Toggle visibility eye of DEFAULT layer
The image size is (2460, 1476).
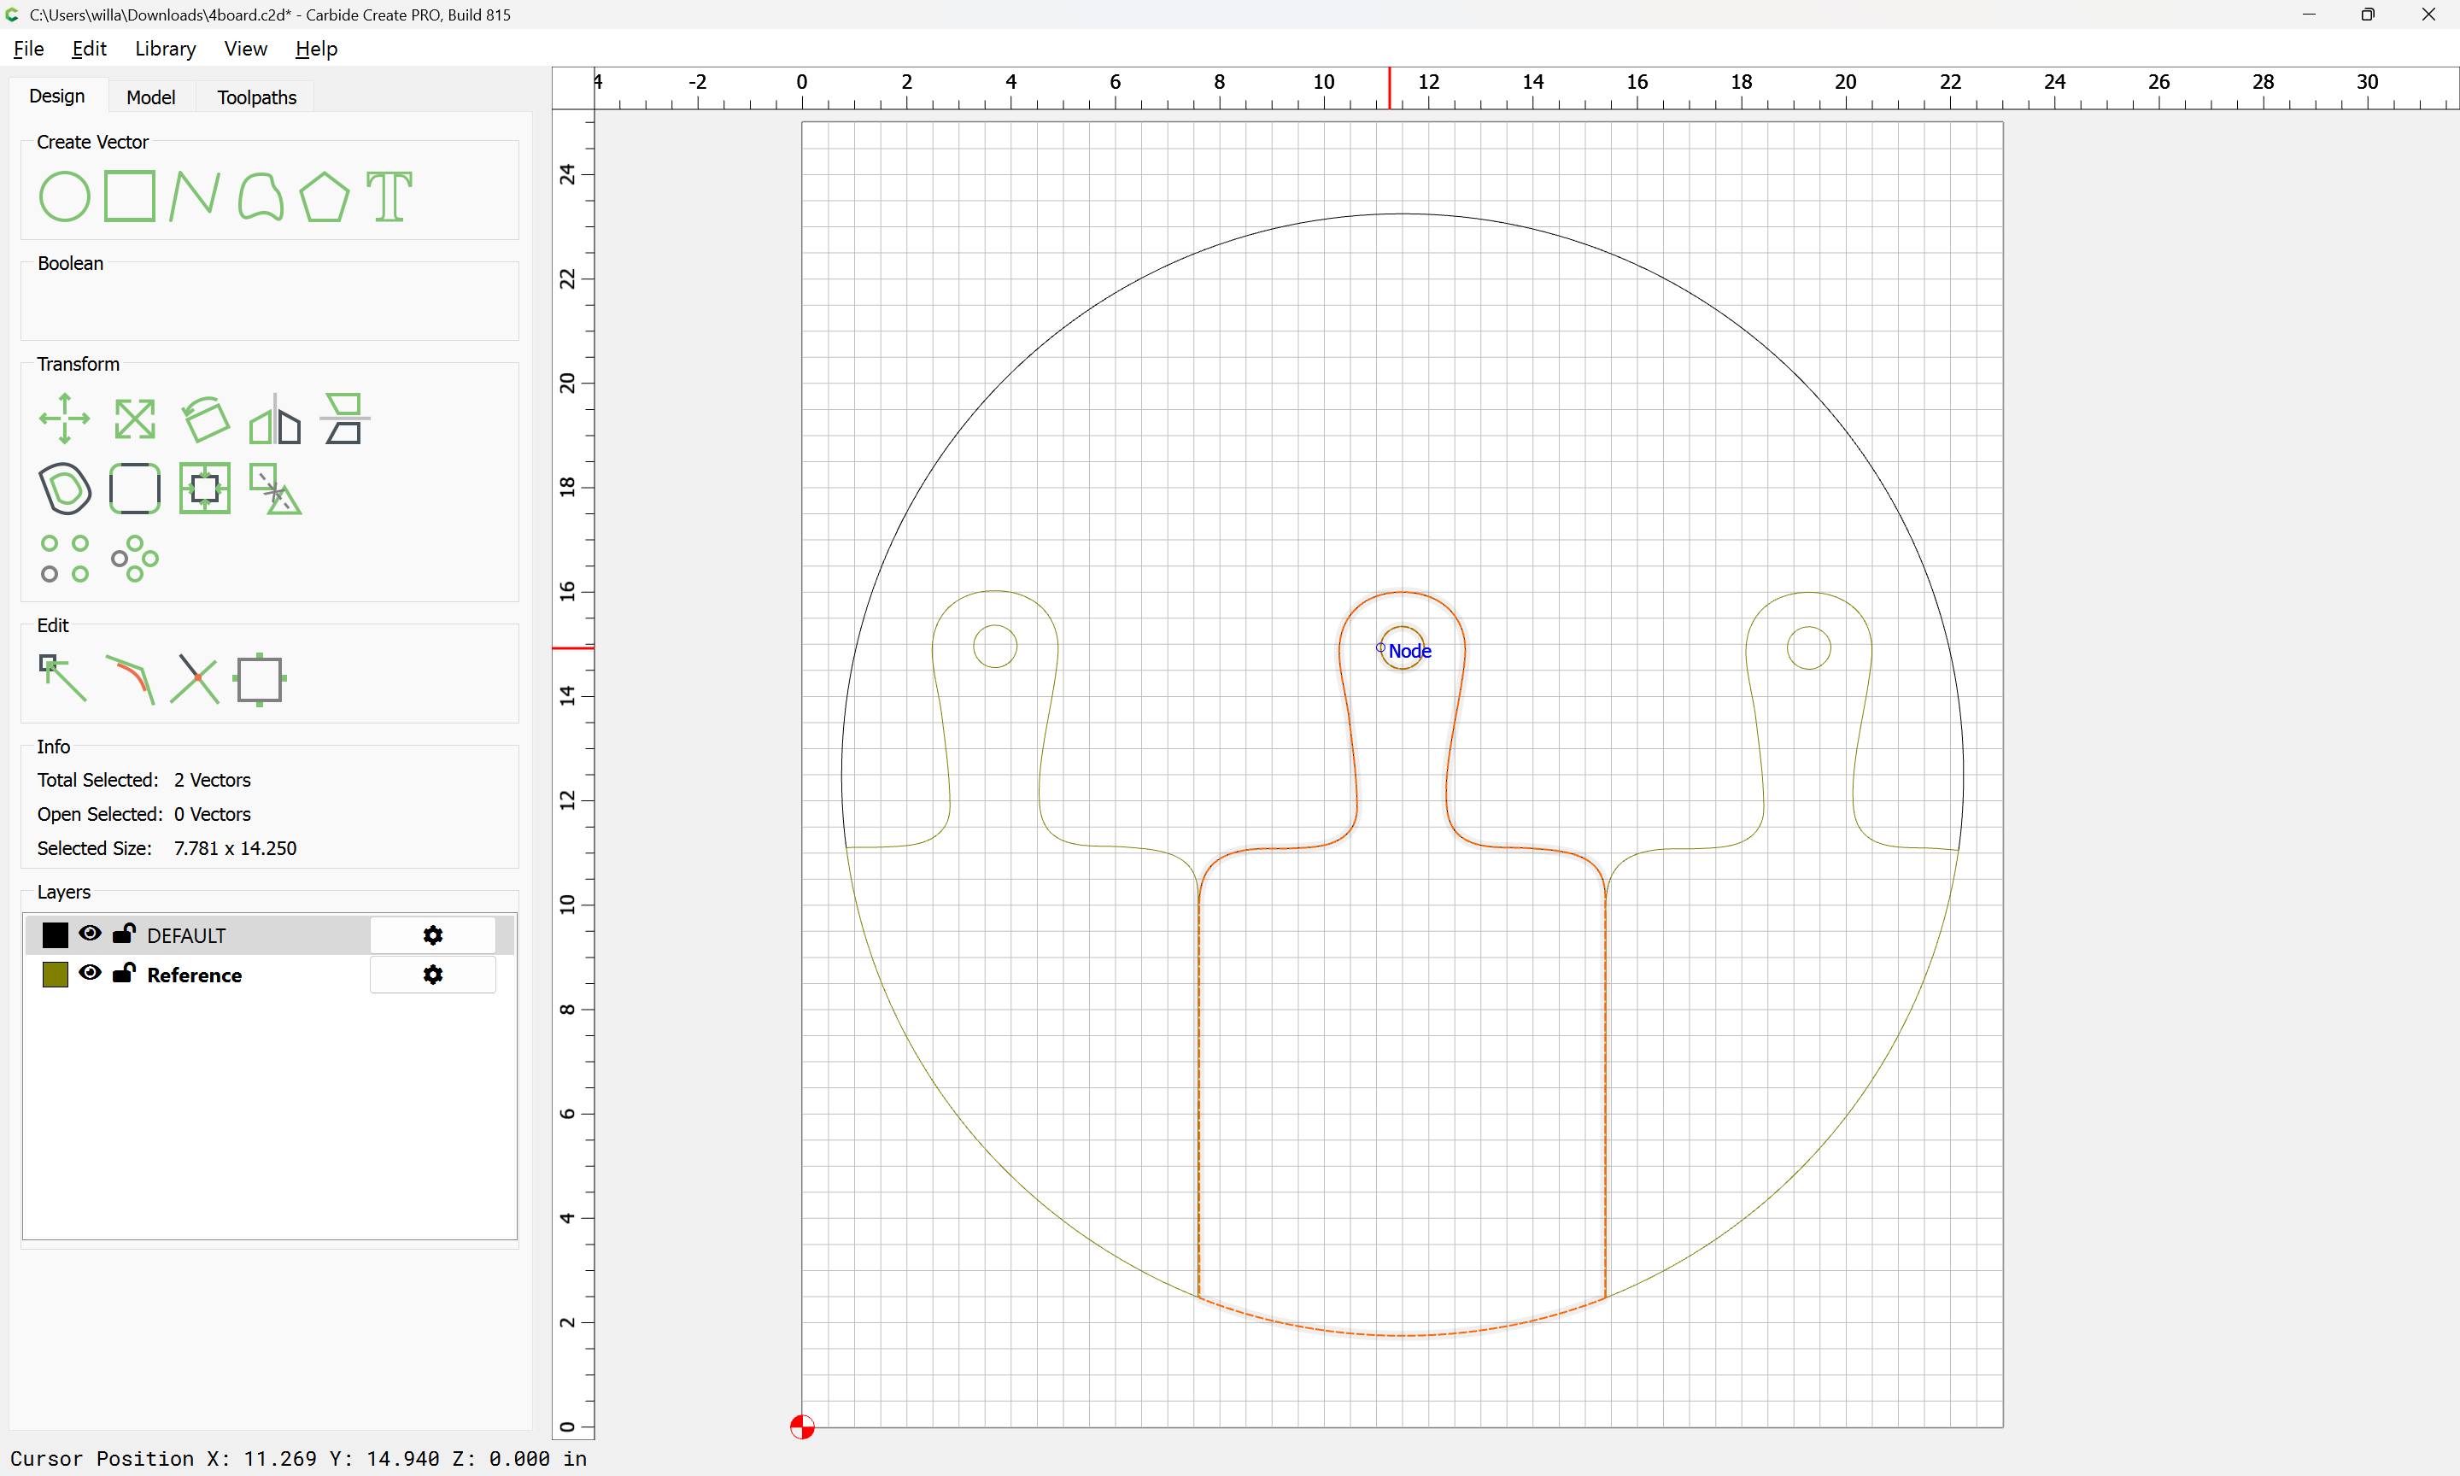90,934
